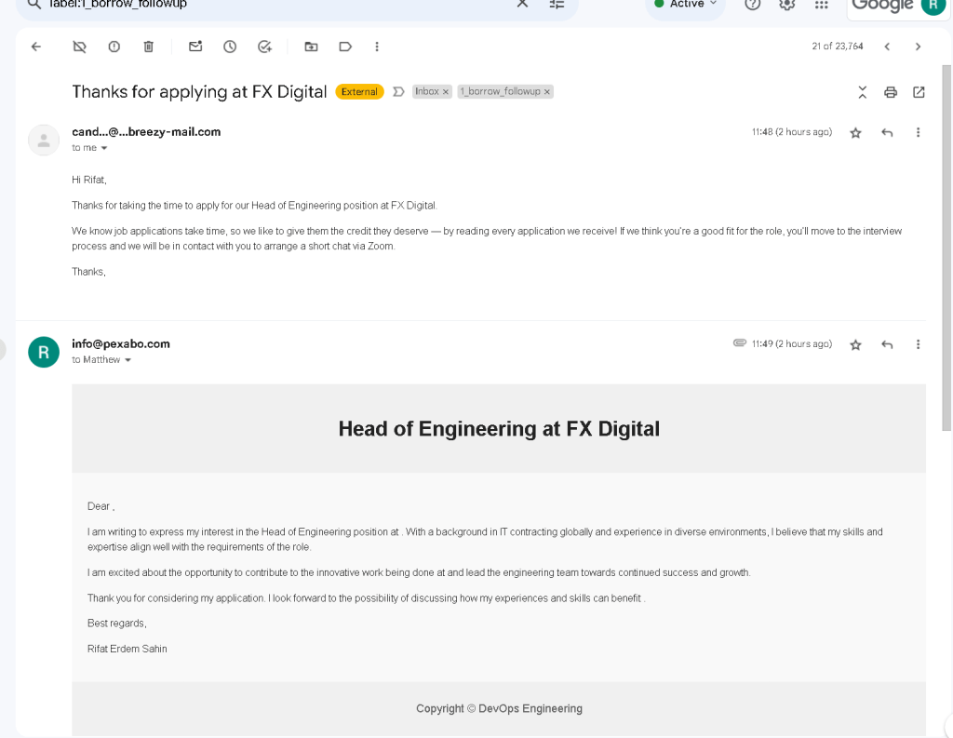Open more options for info@pexabo.com message
The image size is (953, 738).
click(918, 344)
